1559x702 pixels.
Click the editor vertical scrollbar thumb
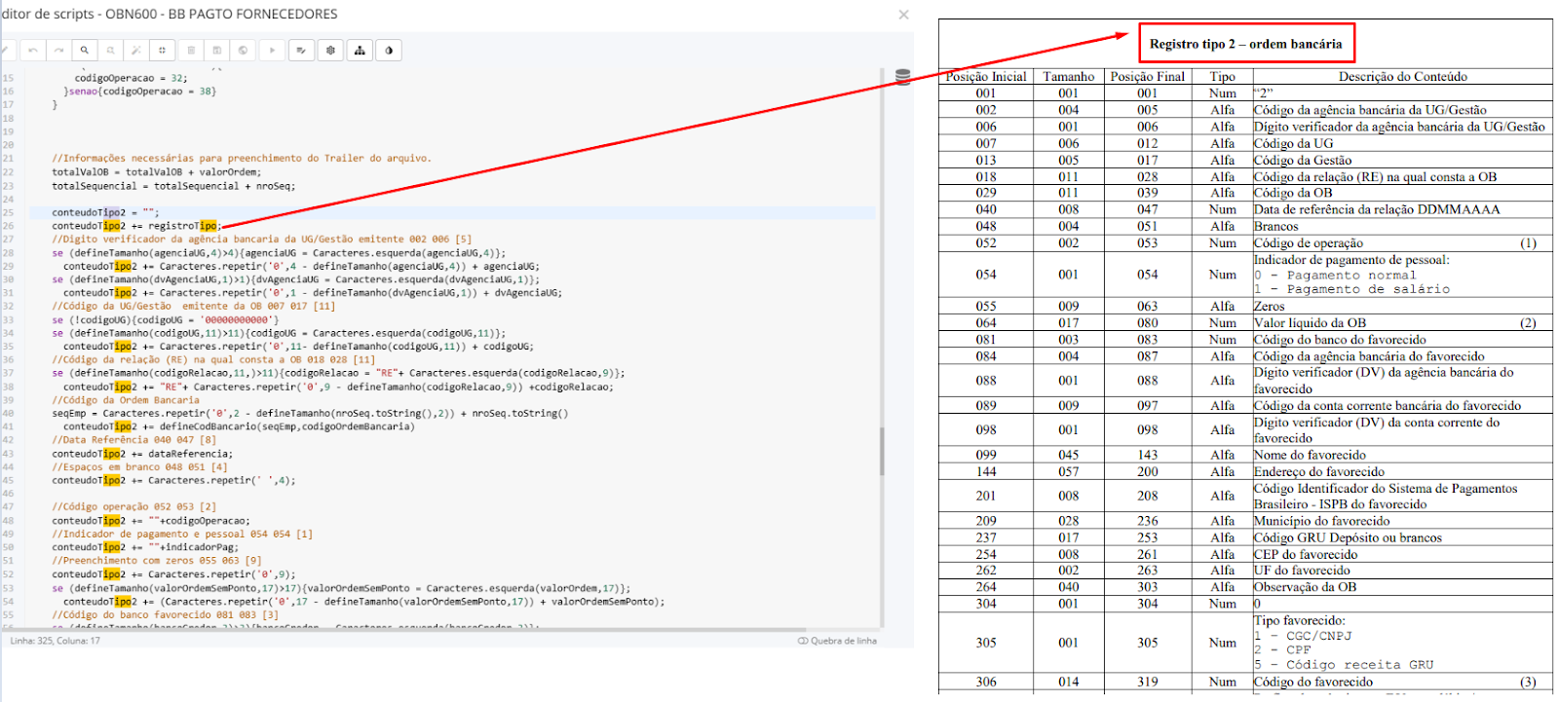coord(882,452)
